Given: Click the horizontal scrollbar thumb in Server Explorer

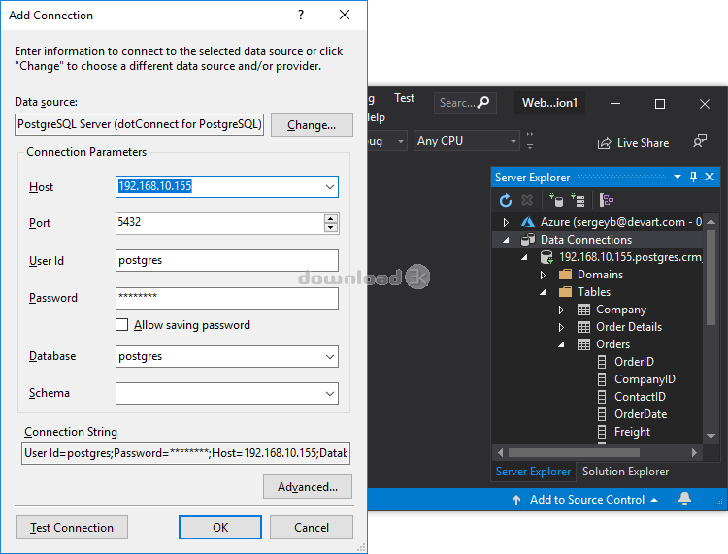Looking at the screenshot, I should [x=574, y=452].
